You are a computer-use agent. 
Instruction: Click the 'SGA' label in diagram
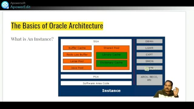(96, 41)
